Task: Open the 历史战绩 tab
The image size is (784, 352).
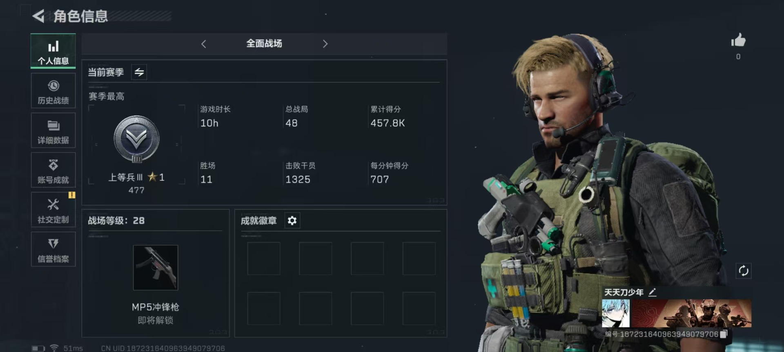Action: [x=53, y=91]
